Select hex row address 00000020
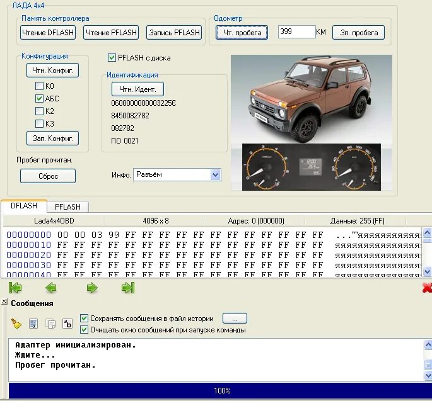Image resolution: width=432 pixels, height=401 pixels. pyautogui.click(x=28, y=255)
